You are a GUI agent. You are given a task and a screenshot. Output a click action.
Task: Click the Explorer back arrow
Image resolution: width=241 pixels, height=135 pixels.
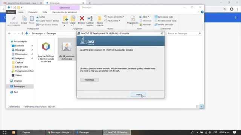[9, 33]
